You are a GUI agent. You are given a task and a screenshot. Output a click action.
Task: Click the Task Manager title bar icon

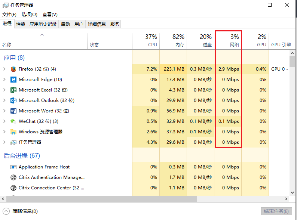5,5
